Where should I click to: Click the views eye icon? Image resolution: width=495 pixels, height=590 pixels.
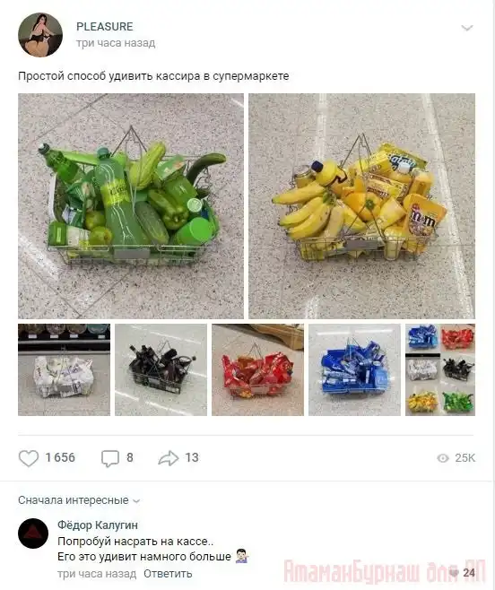443,458
